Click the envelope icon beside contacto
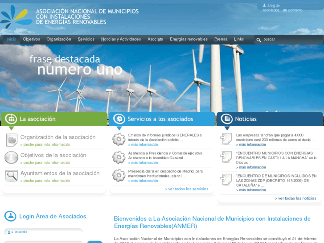324x243 pixels. pos(285,10)
